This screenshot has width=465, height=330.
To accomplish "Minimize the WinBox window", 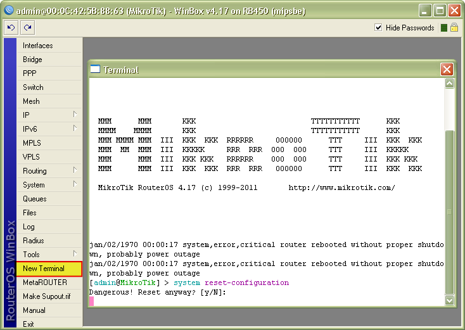I will tap(425, 11).
